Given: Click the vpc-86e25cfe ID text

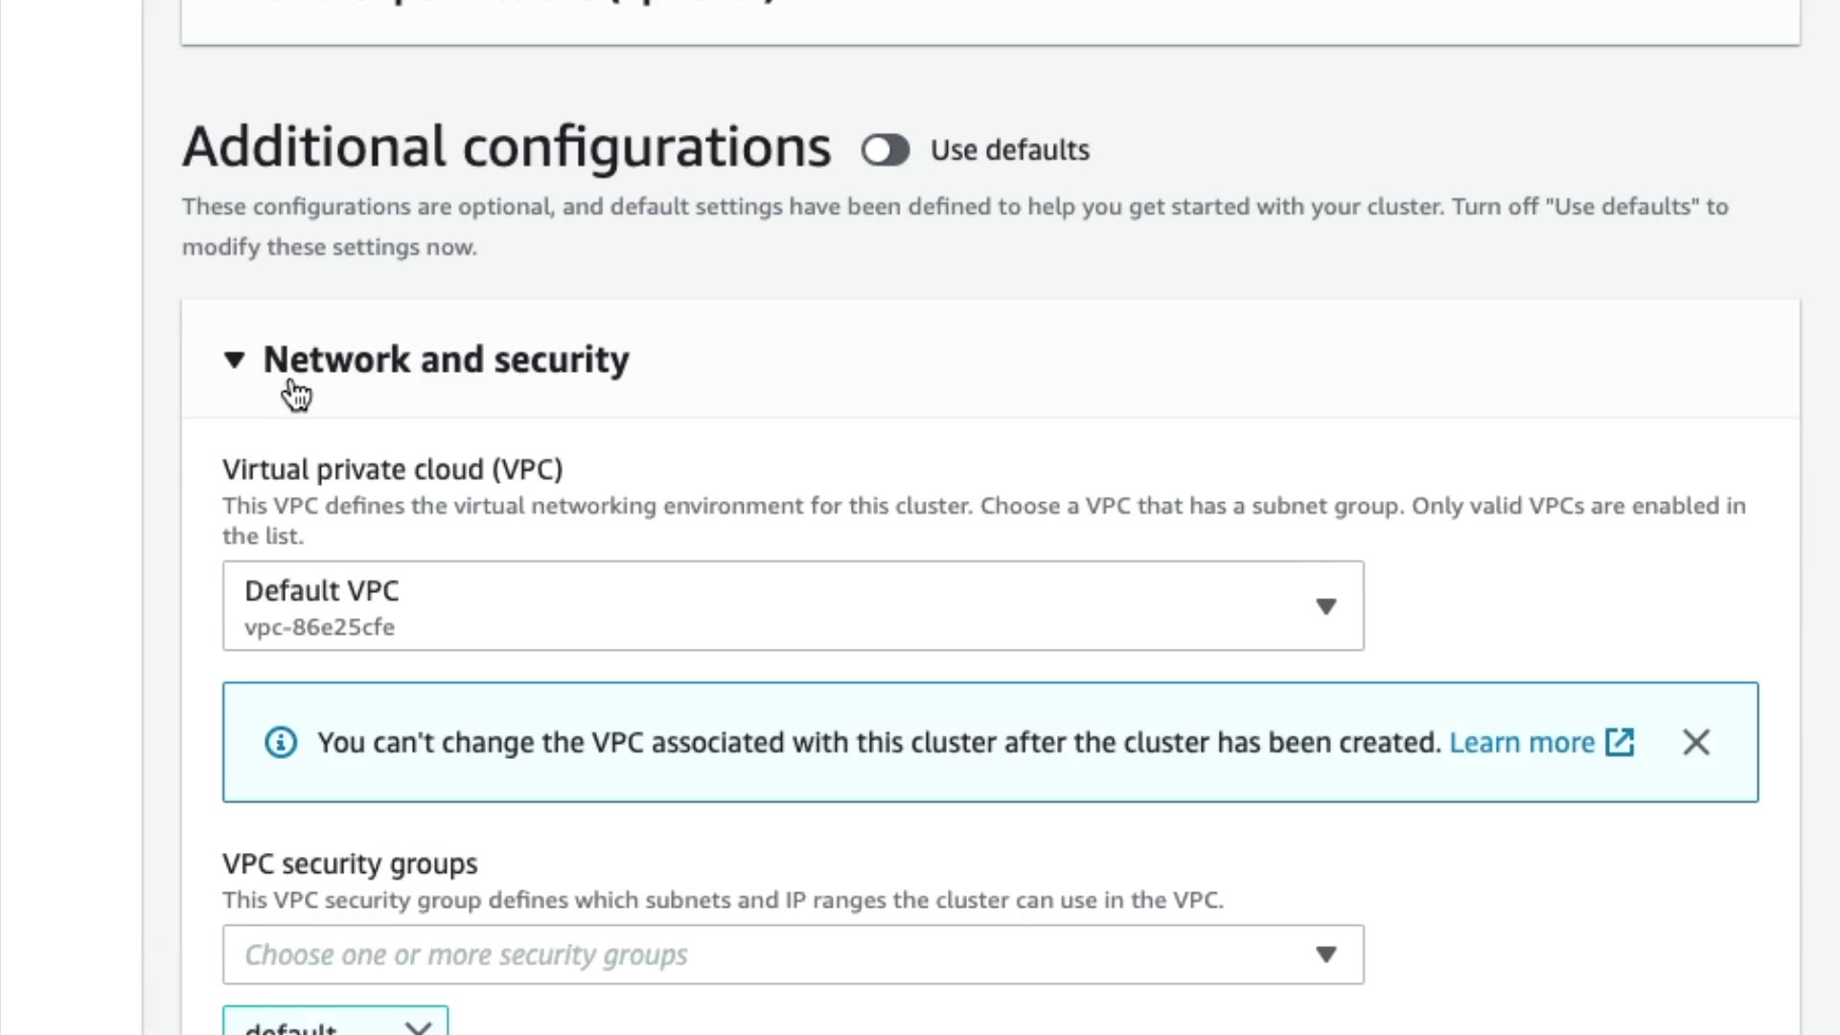Looking at the screenshot, I should point(319,627).
